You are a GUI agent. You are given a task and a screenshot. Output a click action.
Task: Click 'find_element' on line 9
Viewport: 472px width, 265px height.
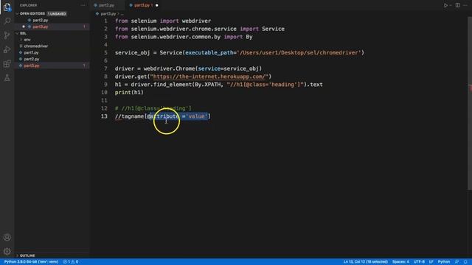point(173,85)
